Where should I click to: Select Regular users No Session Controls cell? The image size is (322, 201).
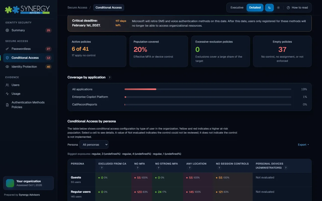233,194
